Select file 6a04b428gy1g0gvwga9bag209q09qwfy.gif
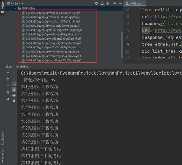 coord(53,60)
